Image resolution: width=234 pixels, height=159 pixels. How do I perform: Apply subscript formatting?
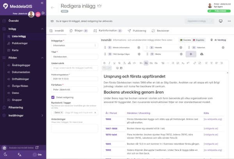coord(183,63)
